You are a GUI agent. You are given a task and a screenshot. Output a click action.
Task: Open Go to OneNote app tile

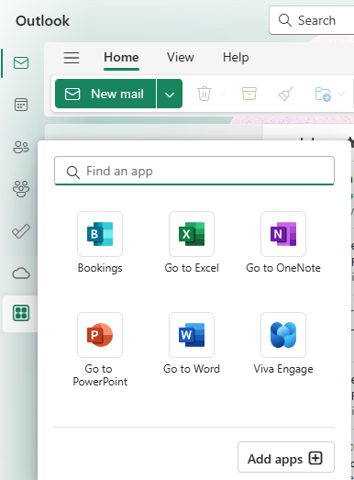click(283, 234)
